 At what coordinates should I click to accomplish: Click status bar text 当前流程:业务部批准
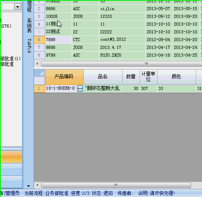[x=47, y=194]
